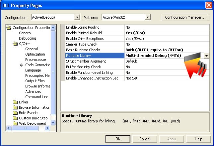Select Preprocessor in the property tree
The image size is (214, 146).
coord(36,60)
